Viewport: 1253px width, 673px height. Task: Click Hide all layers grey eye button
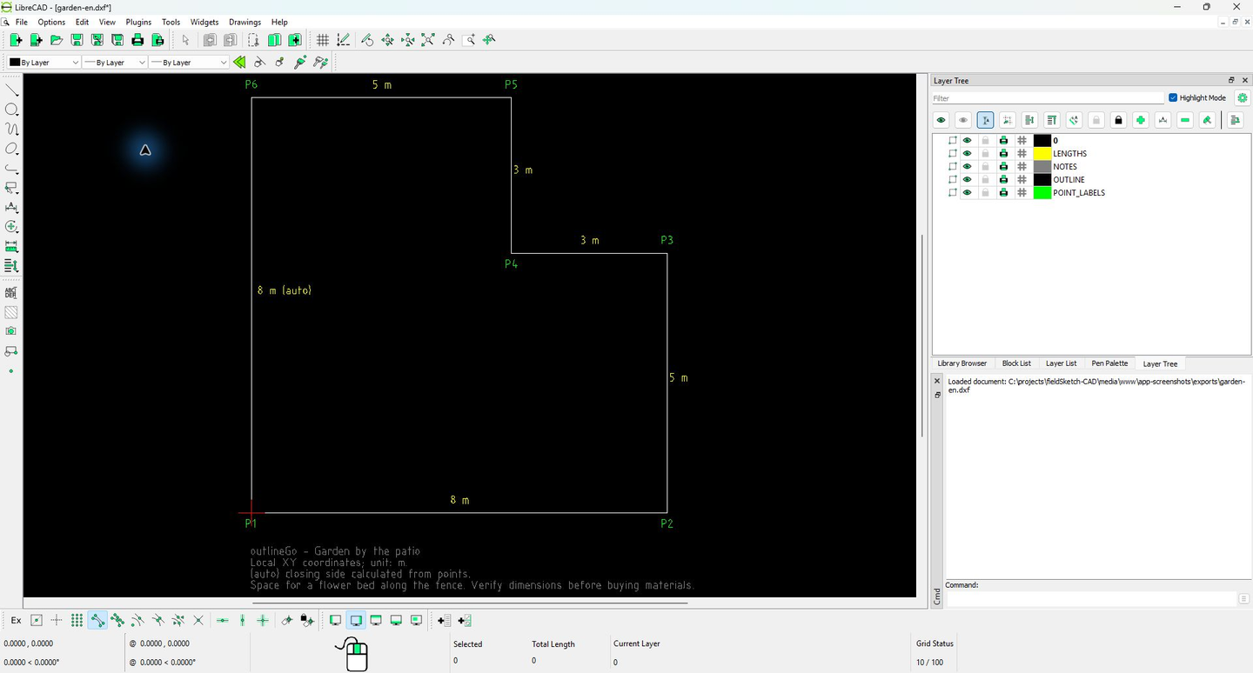tap(963, 120)
